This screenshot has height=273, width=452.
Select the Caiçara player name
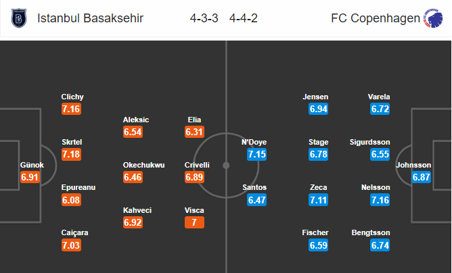pos(74,232)
